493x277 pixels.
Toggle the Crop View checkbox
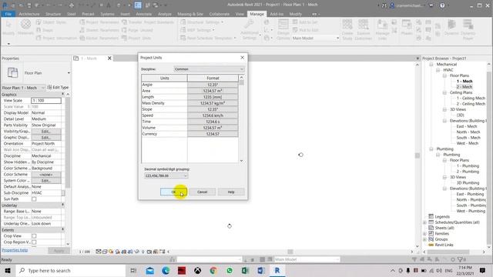coord(34,236)
